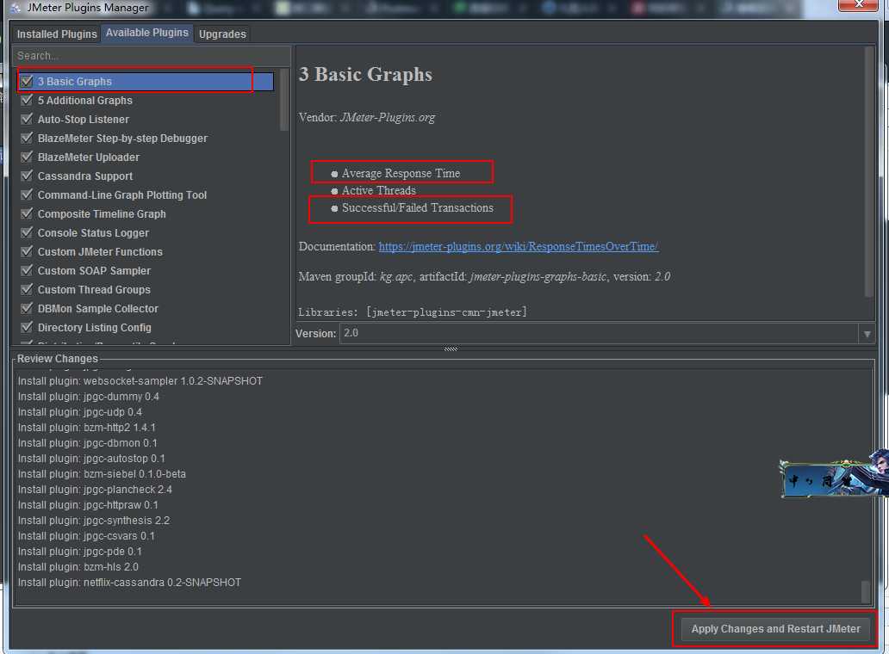Click the bzm-siebel 0.1.0-beta install line
Screen dimensions: 889x654
pyautogui.click(x=102, y=474)
